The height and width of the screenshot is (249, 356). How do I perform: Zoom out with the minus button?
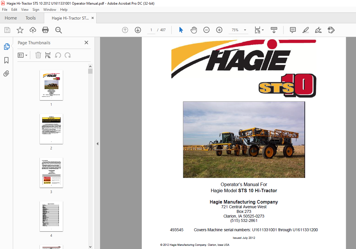pyautogui.click(x=207, y=30)
